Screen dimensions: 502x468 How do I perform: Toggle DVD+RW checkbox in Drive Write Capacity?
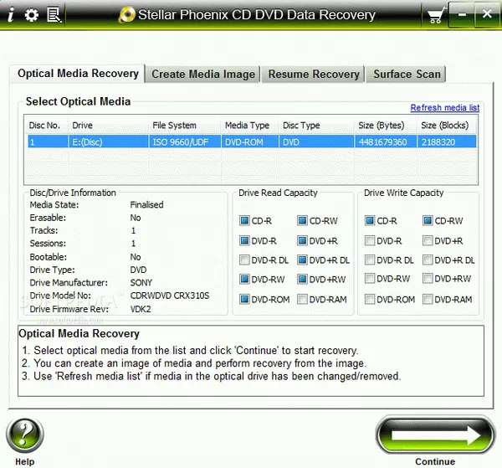click(x=428, y=279)
